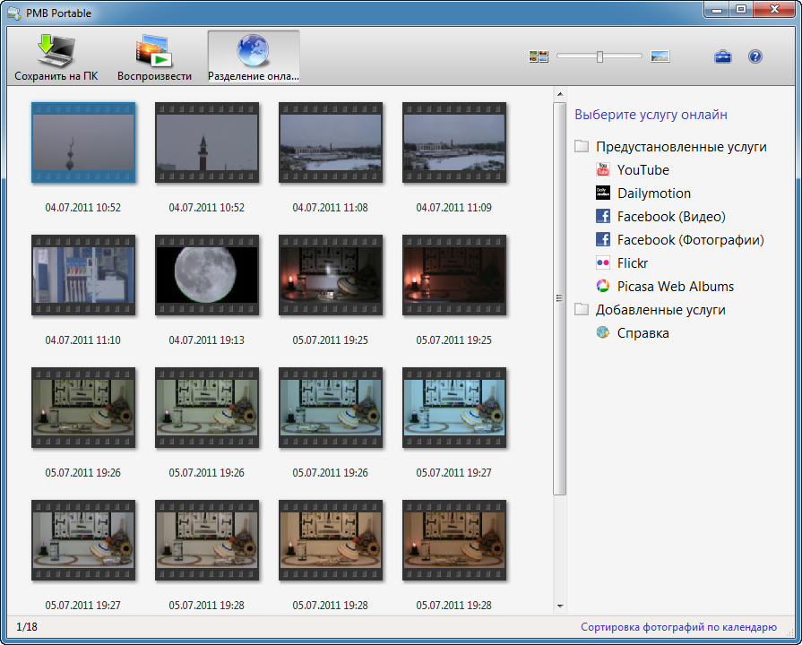Image resolution: width=802 pixels, height=645 pixels.
Task: Open the Воспроизвести playback icon
Action: click(154, 58)
